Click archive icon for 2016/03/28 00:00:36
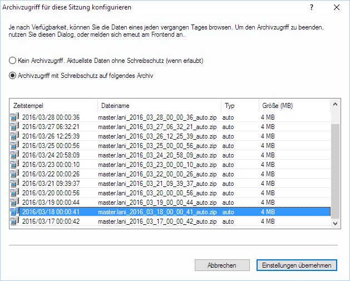The image size is (350, 281). [x=14, y=117]
